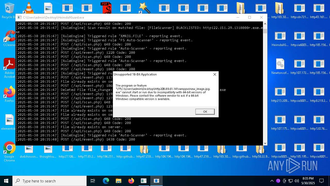Select the magic wand desktop shortcut

click(145, 8)
